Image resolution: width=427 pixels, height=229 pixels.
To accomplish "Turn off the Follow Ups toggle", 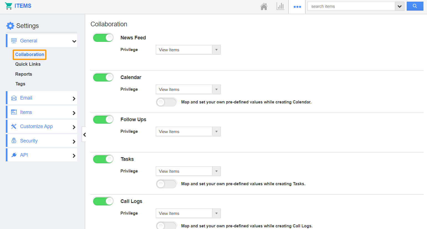I will 103,119.
